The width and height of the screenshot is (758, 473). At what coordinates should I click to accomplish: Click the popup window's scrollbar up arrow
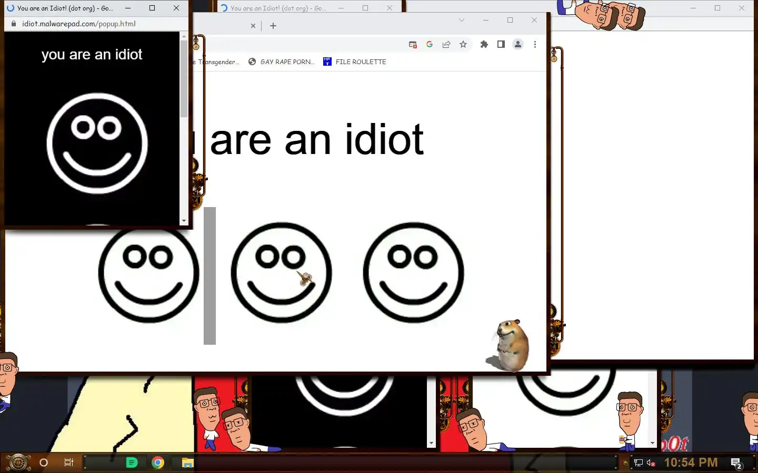(184, 36)
